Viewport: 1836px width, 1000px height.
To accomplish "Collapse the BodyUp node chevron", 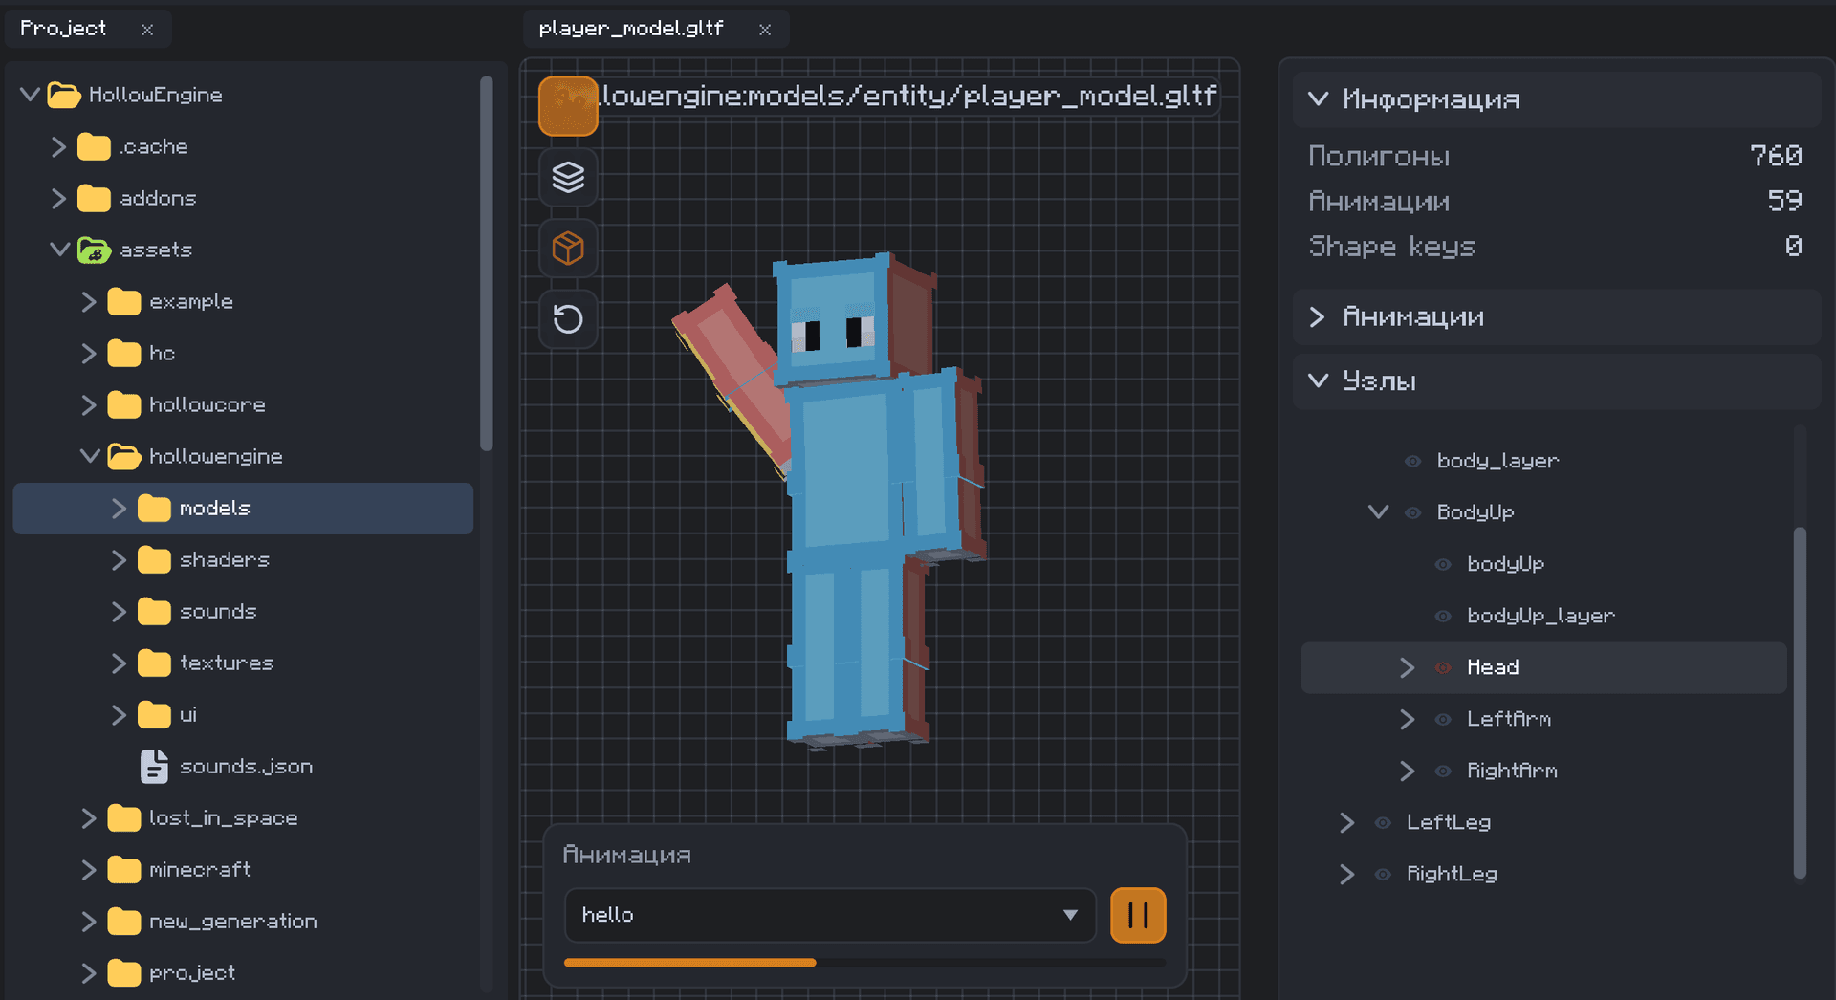I will pos(1378,512).
